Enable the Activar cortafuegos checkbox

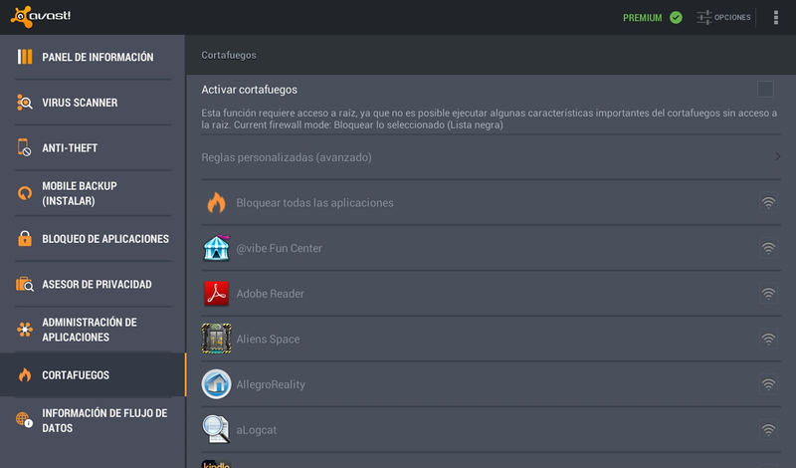(765, 89)
